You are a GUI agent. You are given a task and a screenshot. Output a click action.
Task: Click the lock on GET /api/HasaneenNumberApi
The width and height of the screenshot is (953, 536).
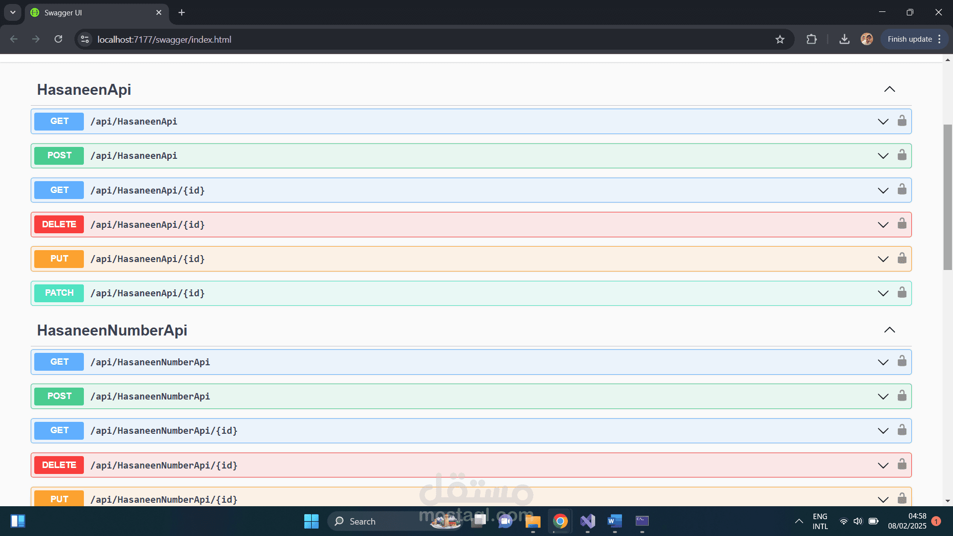pyautogui.click(x=902, y=361)
